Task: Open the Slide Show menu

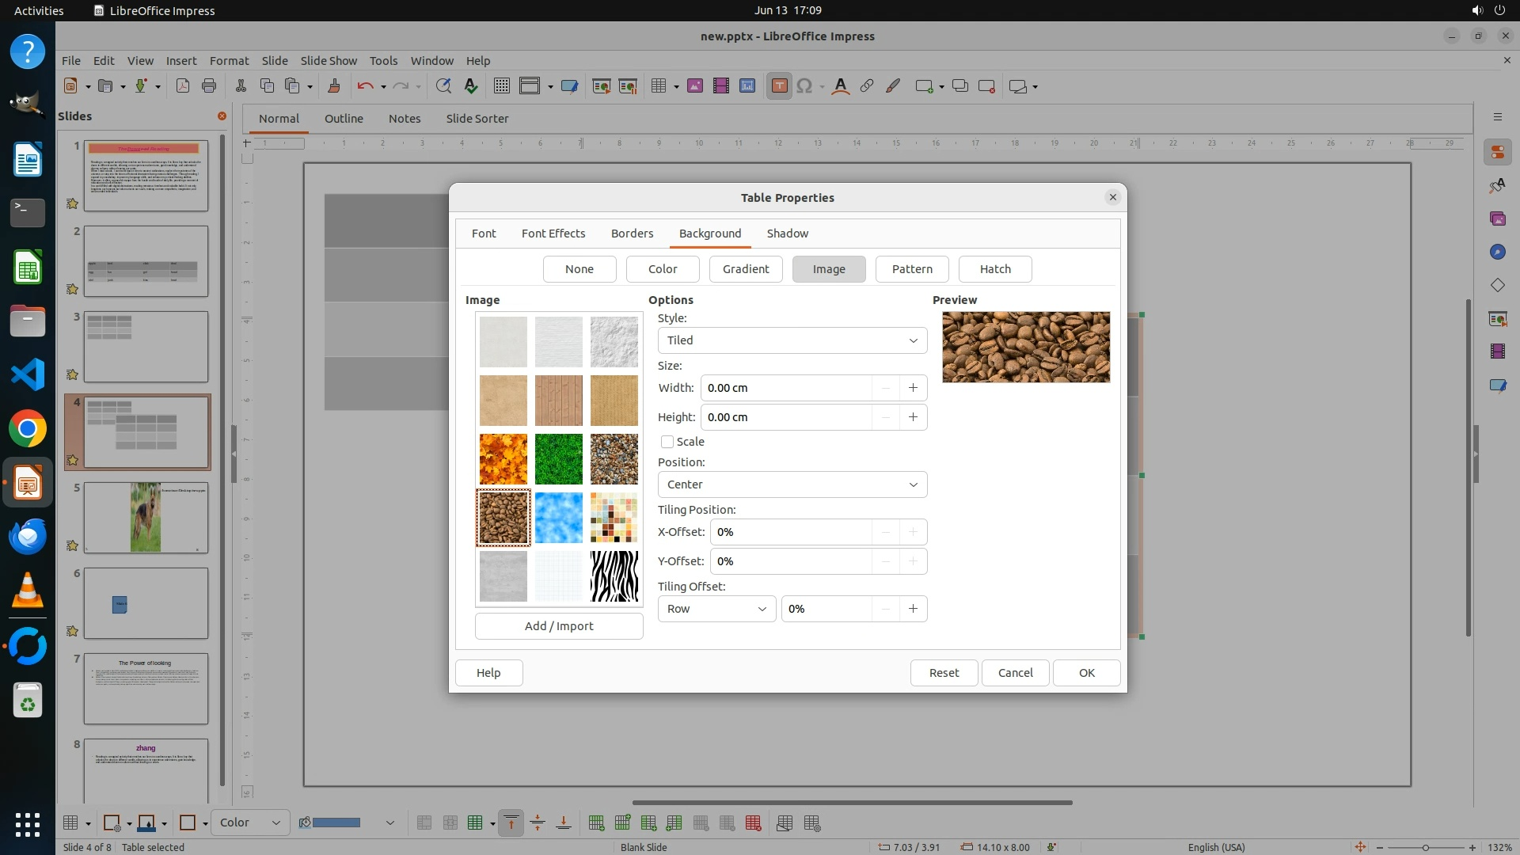Action: 329,60
